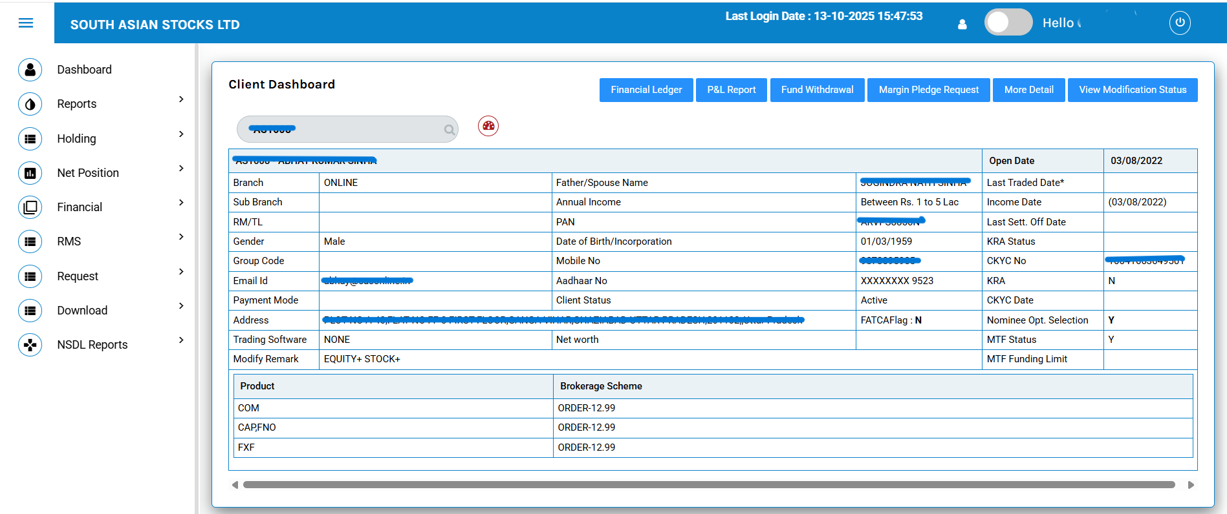Screen dimensions: 1227x514
Task: Click the user profile icon in header
Action: coord(962,24)
